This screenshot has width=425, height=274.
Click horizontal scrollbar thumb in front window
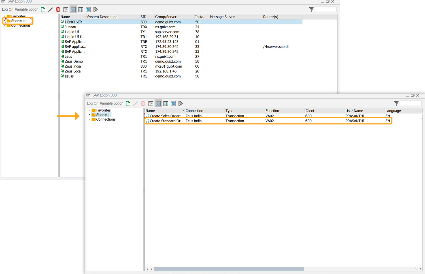coord(229,269)
